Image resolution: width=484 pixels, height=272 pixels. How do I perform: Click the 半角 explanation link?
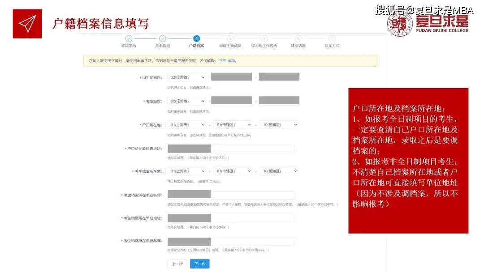232,60
